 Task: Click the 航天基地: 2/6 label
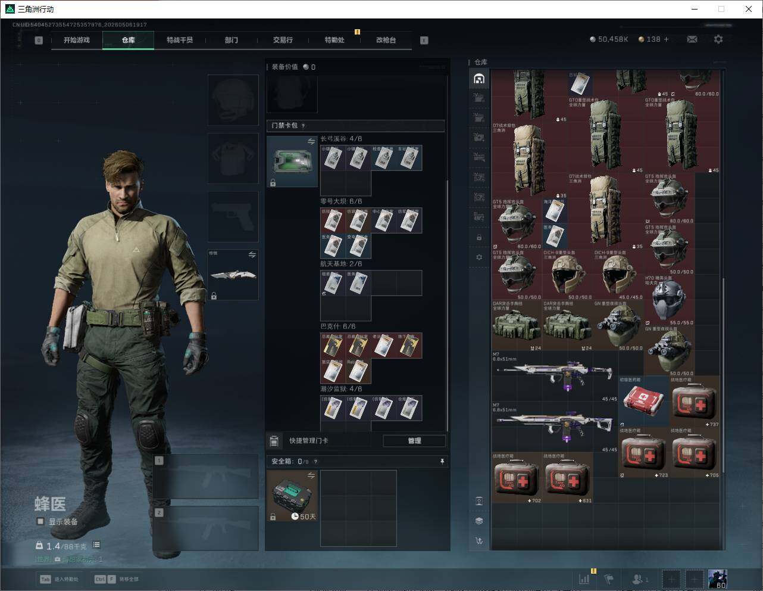(341, 264)
